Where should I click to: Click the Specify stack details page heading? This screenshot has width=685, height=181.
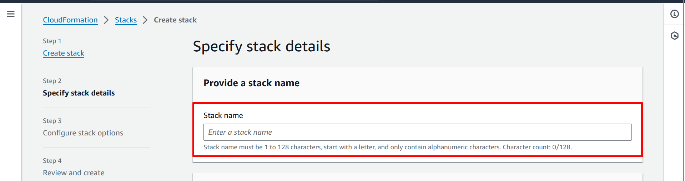(x=261, y=46)
